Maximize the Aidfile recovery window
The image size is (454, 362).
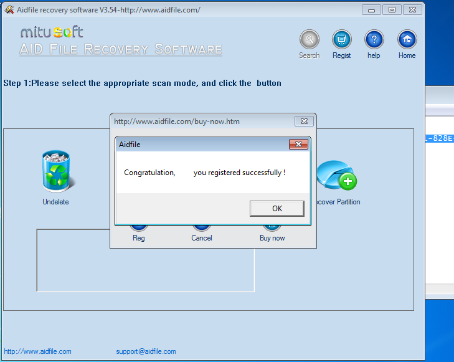(x=392, y=10)
